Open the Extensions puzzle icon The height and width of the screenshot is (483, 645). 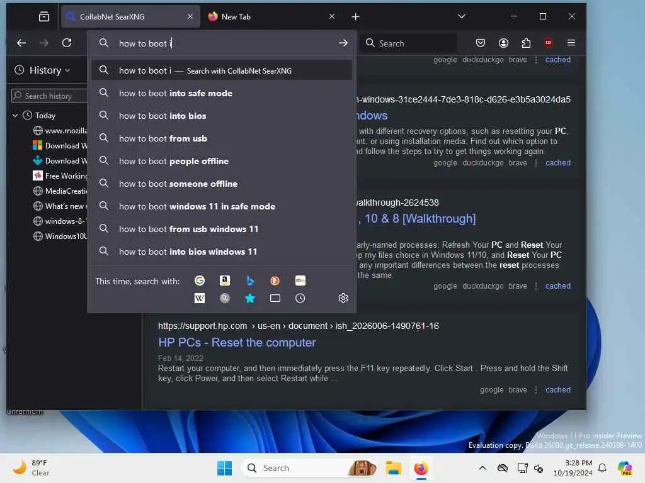[x=526, y=43]
